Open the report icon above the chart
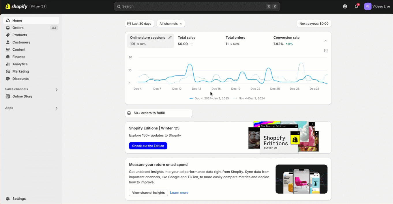The image size is (393, 204). [x=326, y=51]
